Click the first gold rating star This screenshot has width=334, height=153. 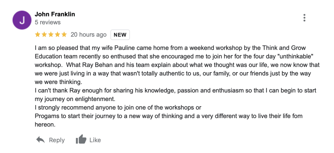pos(37,35)
